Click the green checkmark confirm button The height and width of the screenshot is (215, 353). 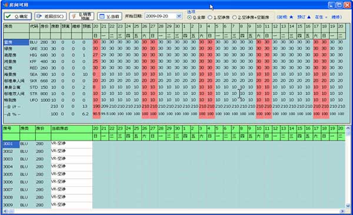point(18,16)
